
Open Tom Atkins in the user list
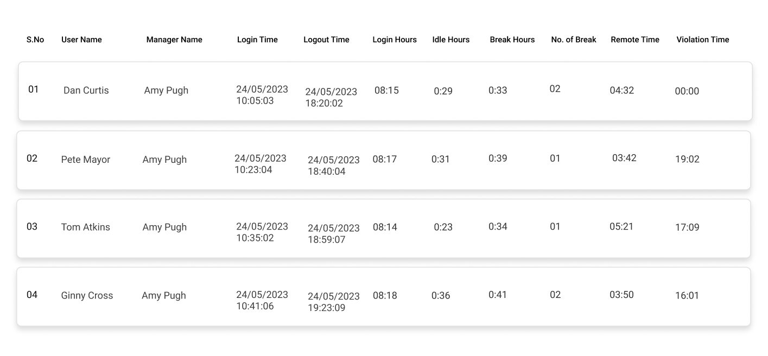[86, 227]
